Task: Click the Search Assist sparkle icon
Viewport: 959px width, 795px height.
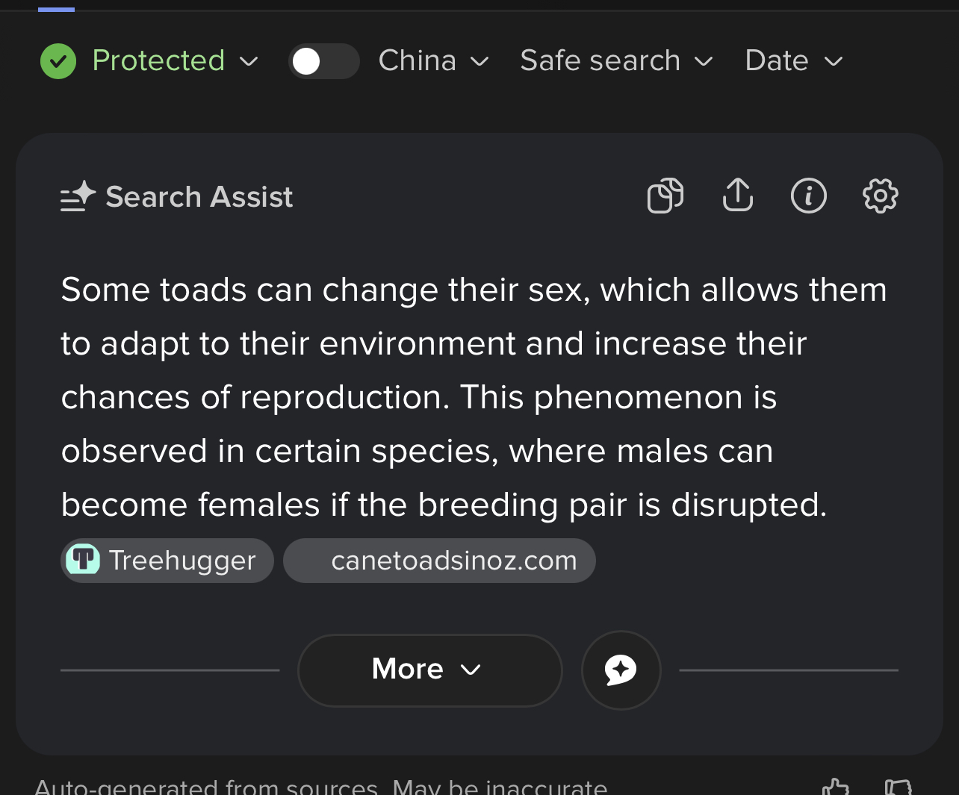Action: coord(78,197)
